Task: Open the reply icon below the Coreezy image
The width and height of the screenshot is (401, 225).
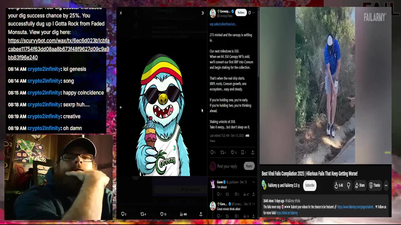Action: click(124, 214)
